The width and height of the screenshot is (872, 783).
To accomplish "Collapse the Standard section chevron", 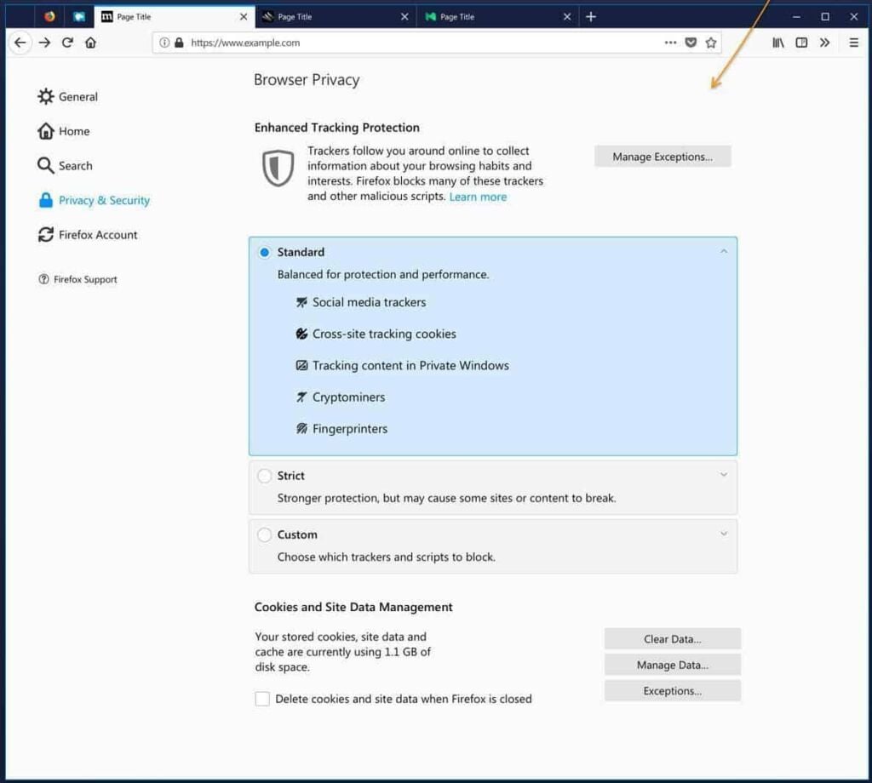I will pos(724,252).
